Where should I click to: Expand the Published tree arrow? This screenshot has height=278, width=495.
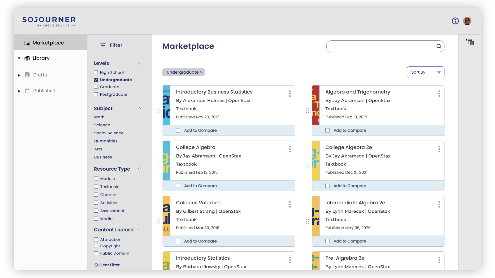point(19,91)
